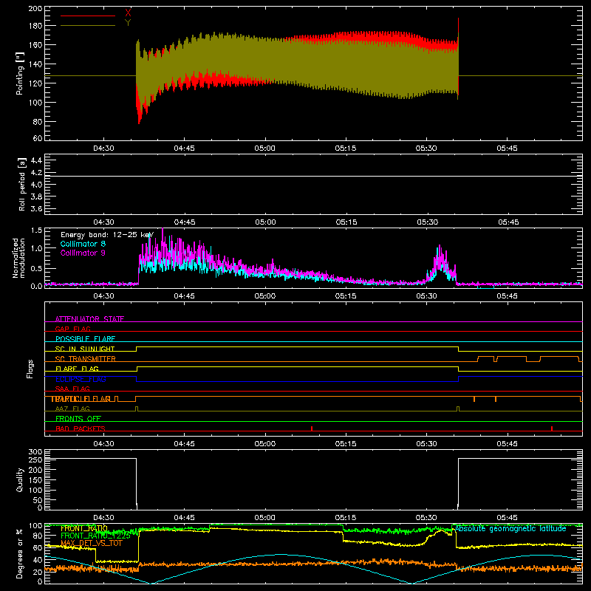The height and width of the screenshot is (591, 591).
Task: Click the olive Y legend label
Action: 128,23
